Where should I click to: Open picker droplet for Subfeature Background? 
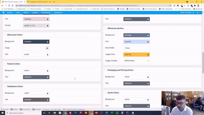(x=47, y=93)
